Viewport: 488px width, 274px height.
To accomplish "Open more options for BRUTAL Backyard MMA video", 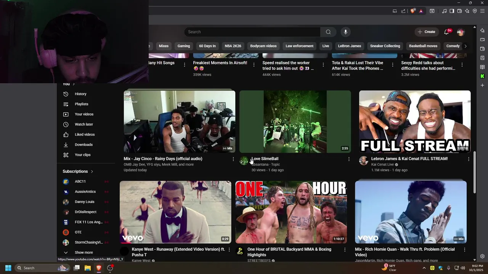I will (x=345, y=250).
